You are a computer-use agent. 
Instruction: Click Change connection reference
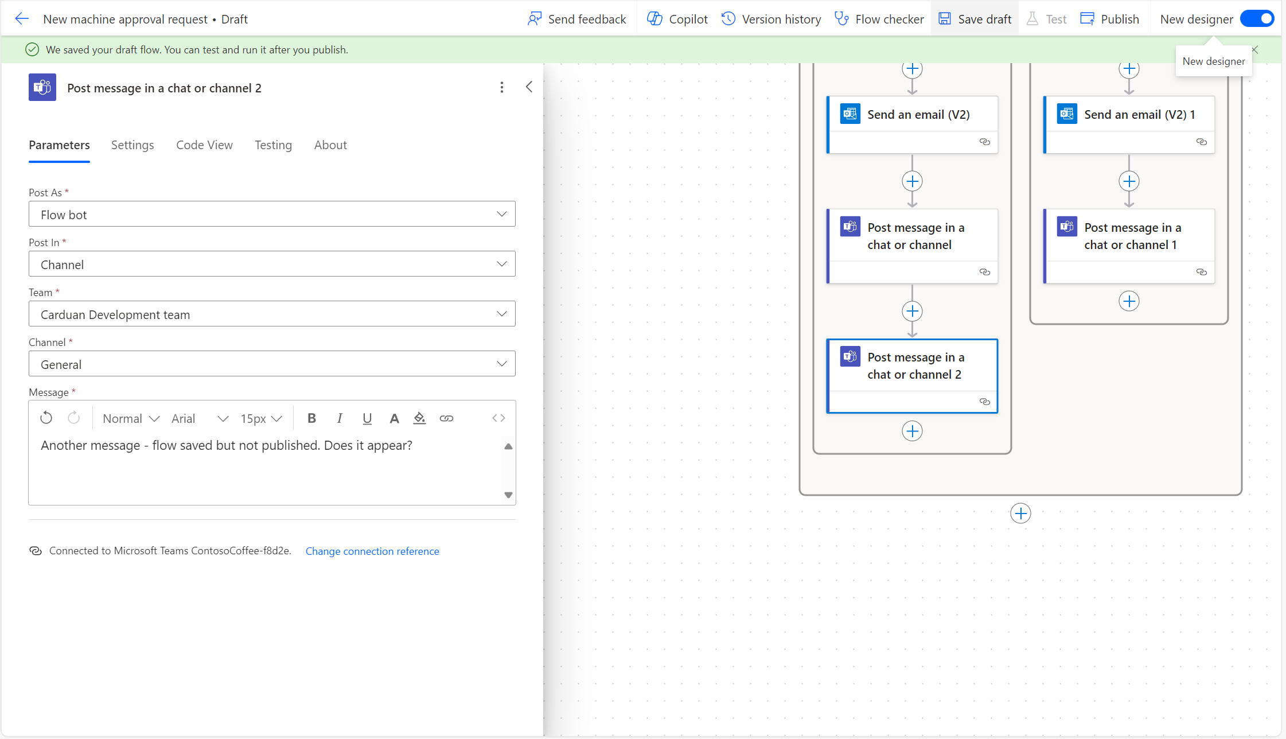point(372,551)
